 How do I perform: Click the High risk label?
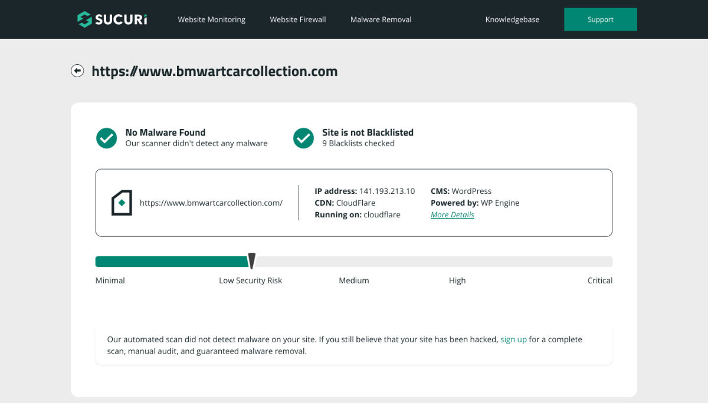(x=457, y=280)
